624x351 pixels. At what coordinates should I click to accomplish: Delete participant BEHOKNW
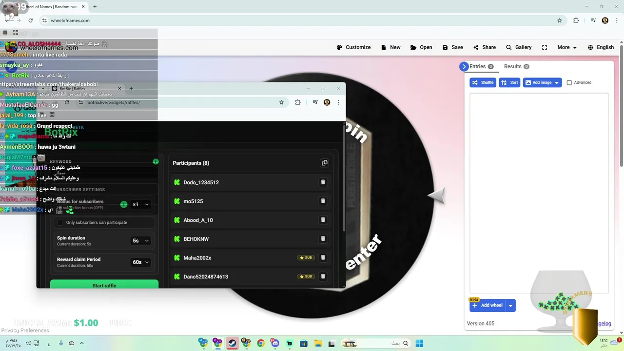pyautogui.click(x=323, y=239)
